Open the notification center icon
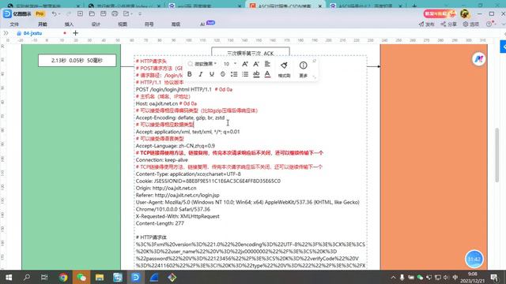 (494, 277)
